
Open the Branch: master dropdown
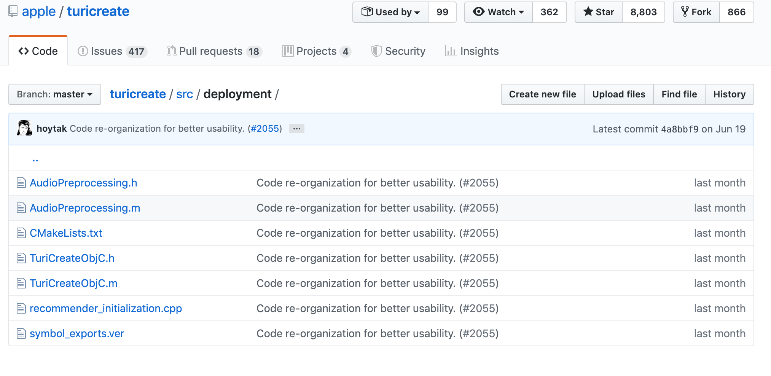tap(54, 94)
